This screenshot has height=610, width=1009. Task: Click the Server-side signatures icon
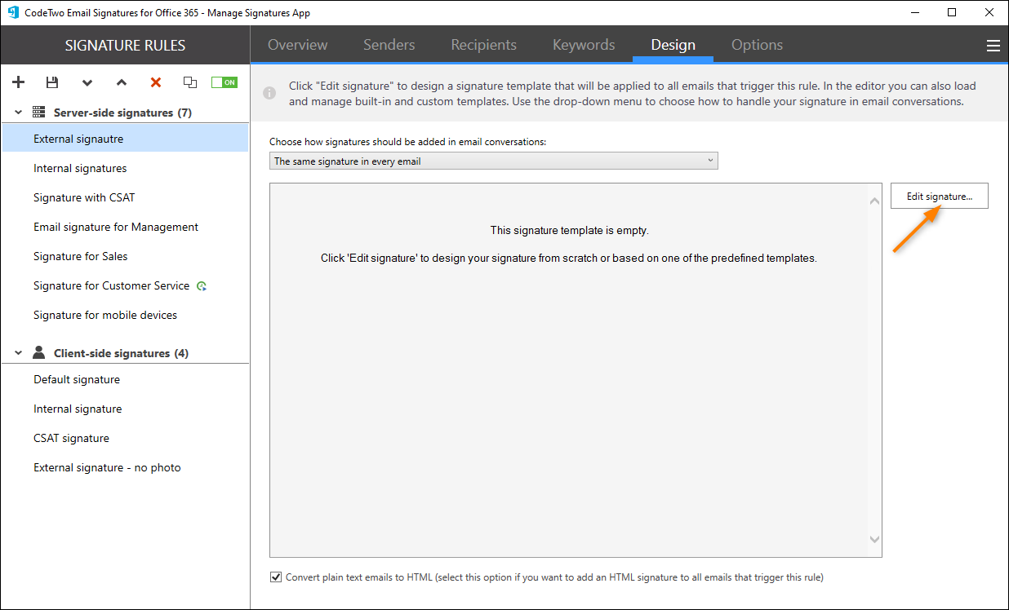tap(38, 112)
